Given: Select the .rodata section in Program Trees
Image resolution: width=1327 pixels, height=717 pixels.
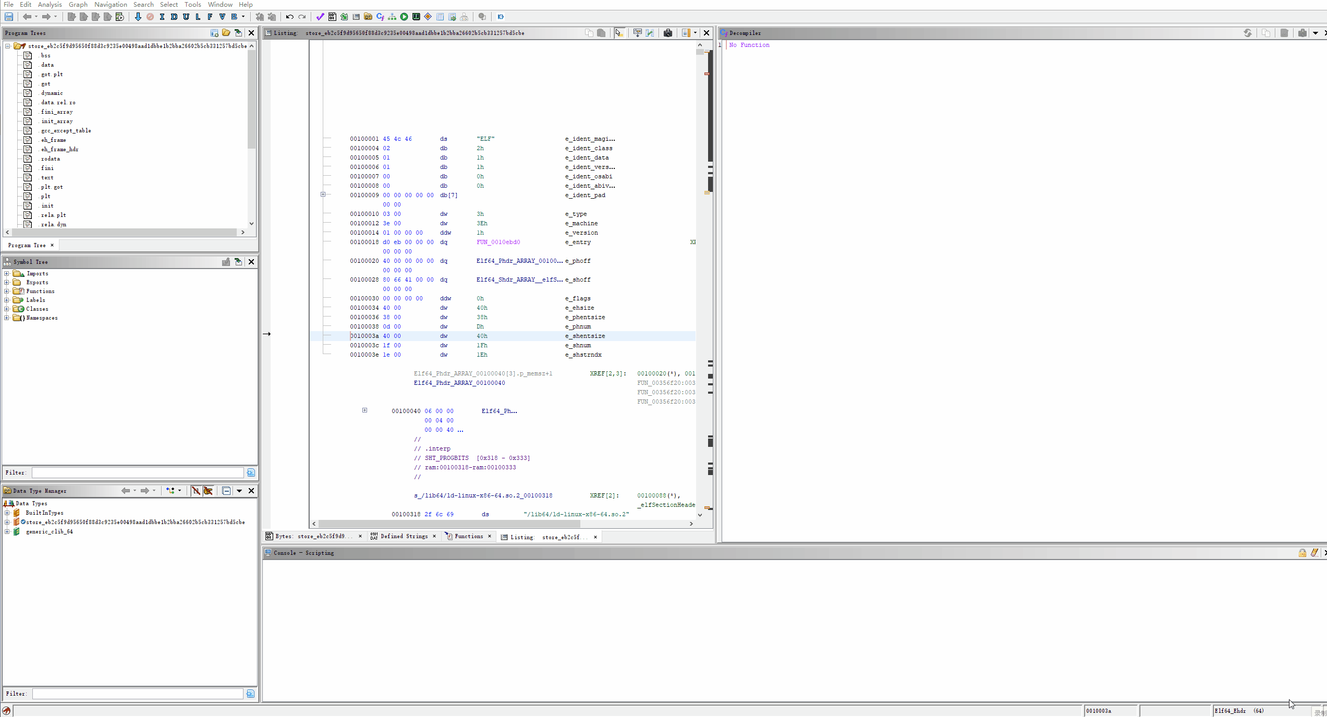Looking at the screenshot, I should [x=50, y=159].
